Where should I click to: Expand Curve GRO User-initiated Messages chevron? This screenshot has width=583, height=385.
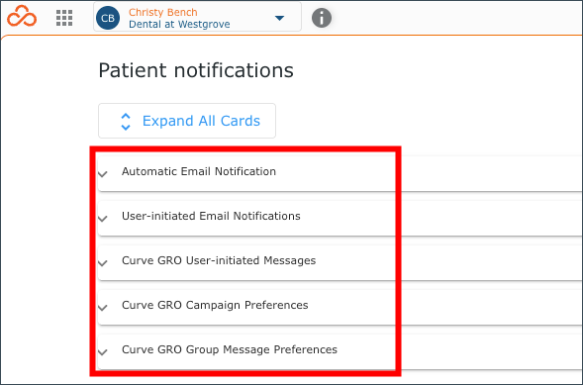[x=103, y=262]
